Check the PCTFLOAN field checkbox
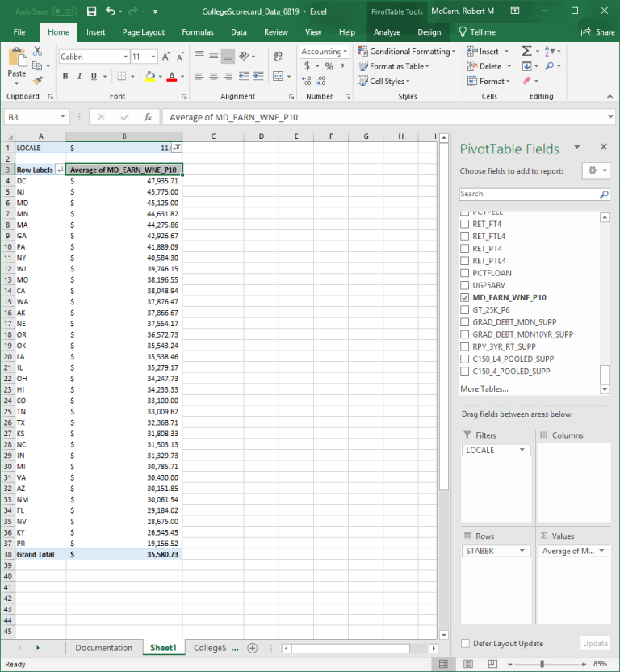 pyautogui.click(x=464, y=273)
